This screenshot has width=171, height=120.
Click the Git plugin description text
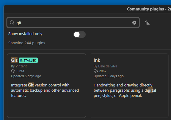tap(45, 90)
